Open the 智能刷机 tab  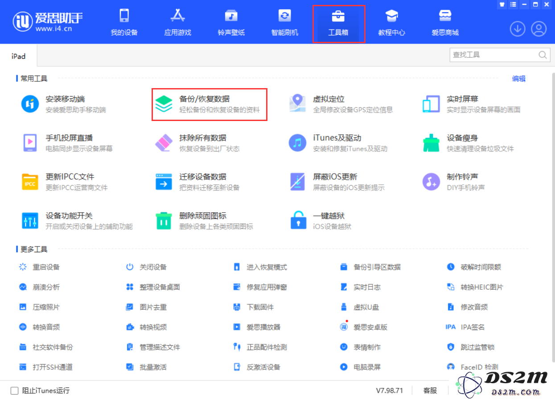(285, 22)
